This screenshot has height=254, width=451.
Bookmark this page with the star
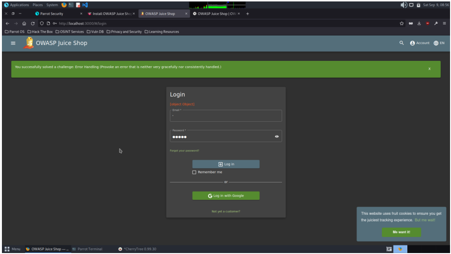coord(402,23)
